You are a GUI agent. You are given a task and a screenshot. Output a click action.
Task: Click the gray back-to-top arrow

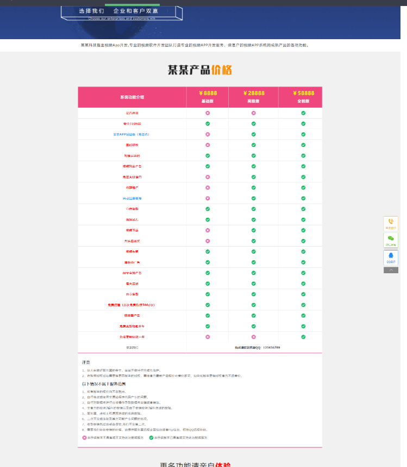point(391,270)
